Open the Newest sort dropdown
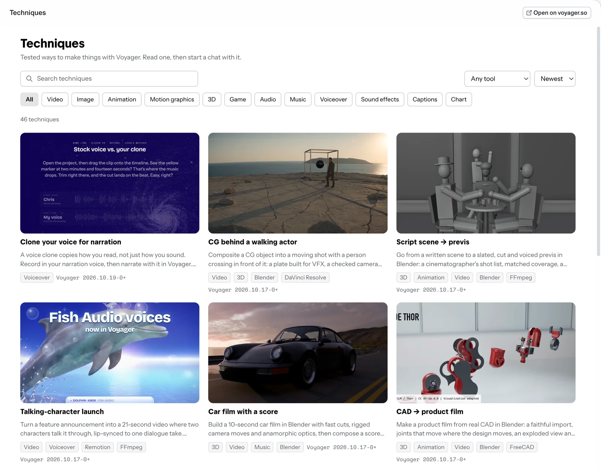 click(555, 78)
